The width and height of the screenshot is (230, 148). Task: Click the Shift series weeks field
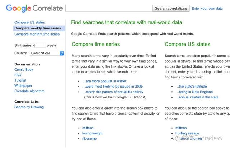tap(39, 45)
